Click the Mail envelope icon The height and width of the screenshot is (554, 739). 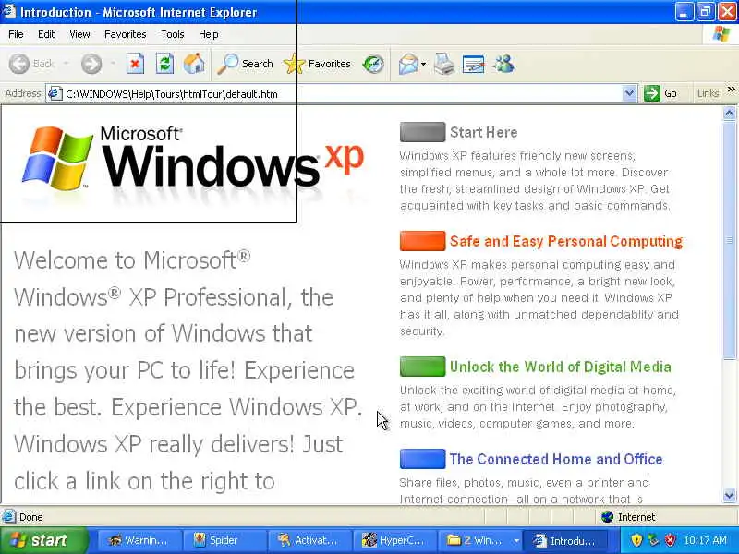pos(407,64)
